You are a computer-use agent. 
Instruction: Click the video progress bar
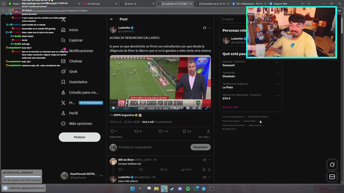(160, 103)
